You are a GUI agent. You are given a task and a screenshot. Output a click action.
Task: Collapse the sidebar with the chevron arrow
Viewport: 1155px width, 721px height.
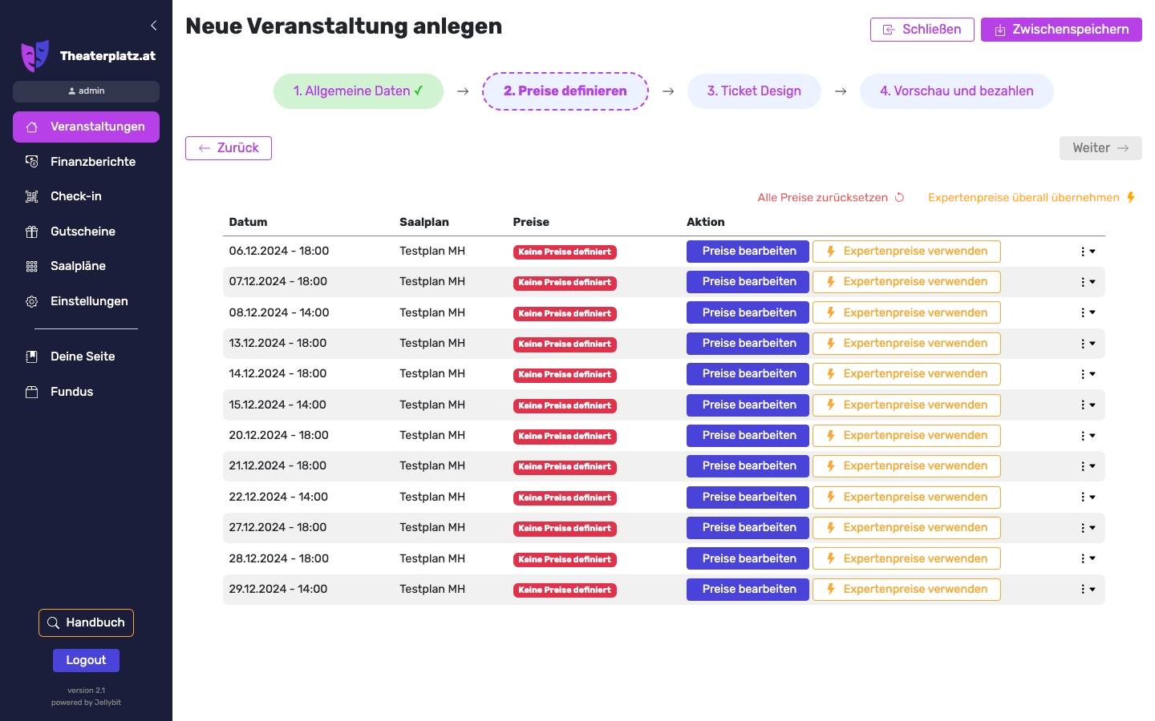click(153, 26)
